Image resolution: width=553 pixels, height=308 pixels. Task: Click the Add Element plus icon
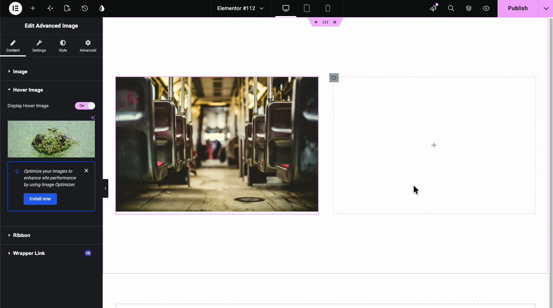pos(33,8)
